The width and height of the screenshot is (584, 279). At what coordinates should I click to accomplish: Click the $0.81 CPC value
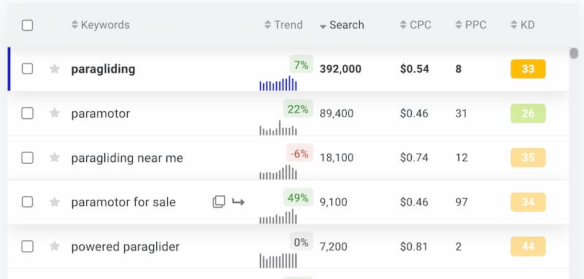pyautogui.click(x=414, y=246)
